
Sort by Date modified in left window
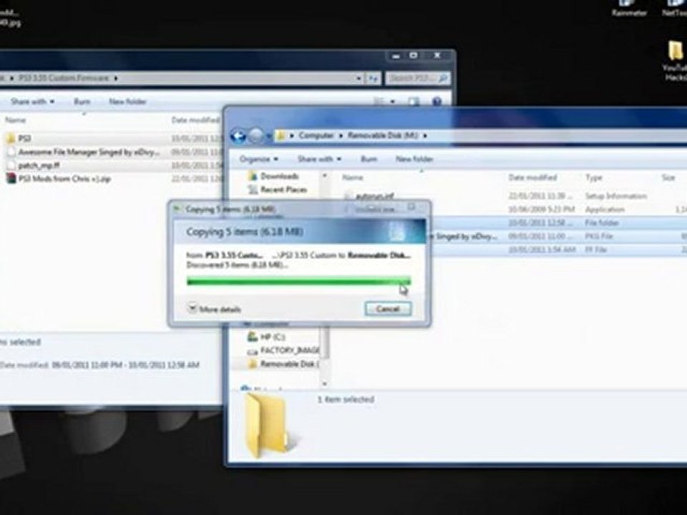click(x=195, y=120)
